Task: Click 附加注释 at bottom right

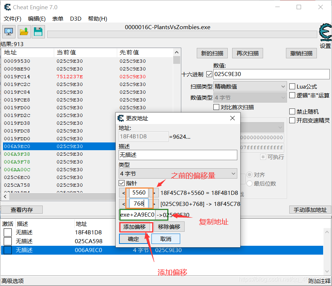Action: (x=319, y=281)
